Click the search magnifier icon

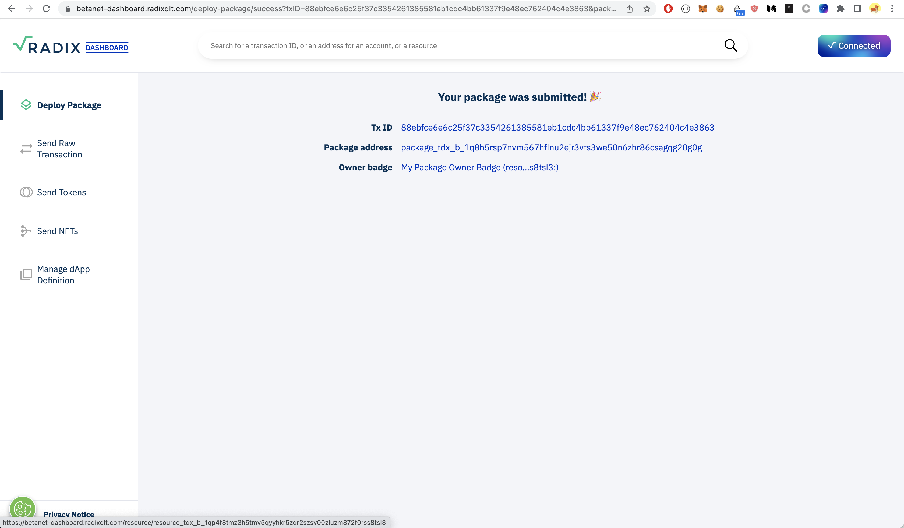[x=730, y=45]
